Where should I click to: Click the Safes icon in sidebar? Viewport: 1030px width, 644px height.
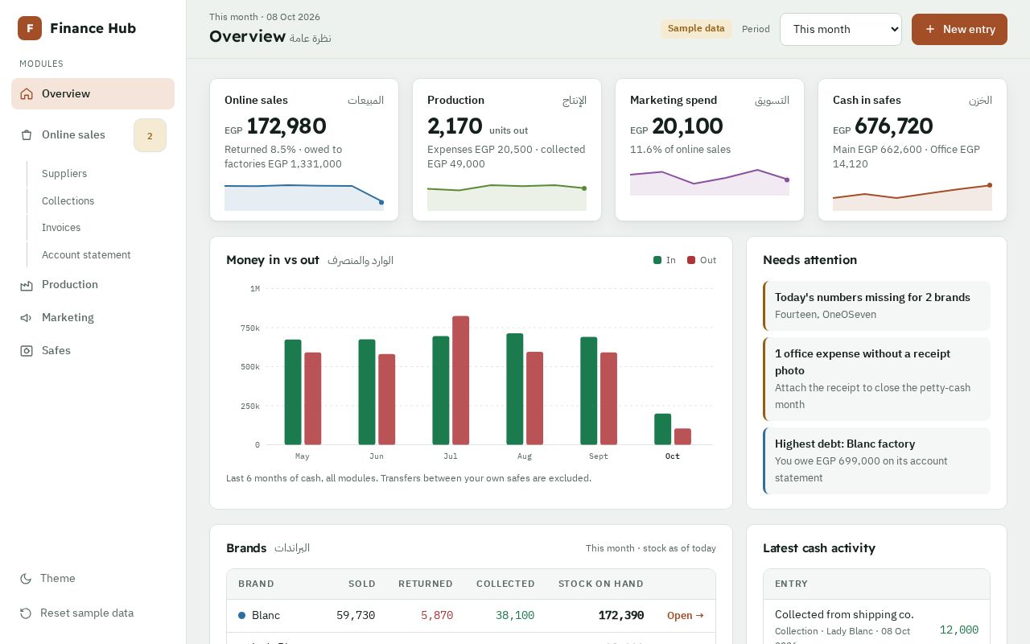coord(27,351)
